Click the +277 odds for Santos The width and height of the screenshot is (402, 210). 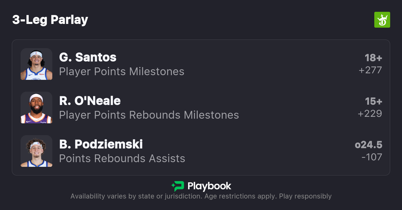point(370,70)
